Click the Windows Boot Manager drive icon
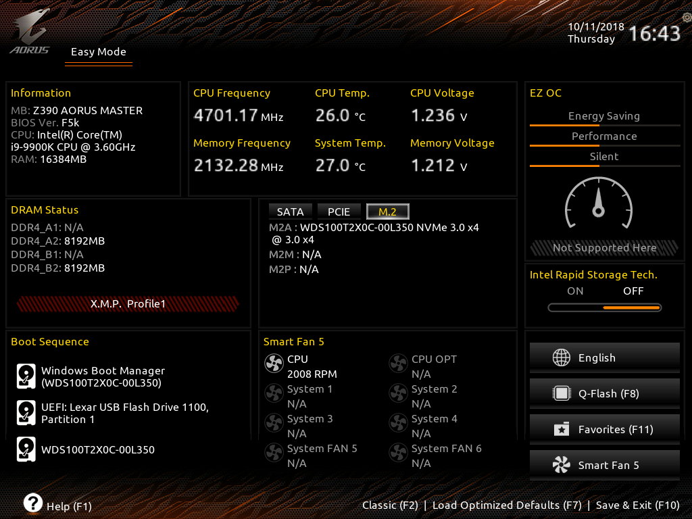The height and width of the screenshot is (519, 692). point(26,376)
